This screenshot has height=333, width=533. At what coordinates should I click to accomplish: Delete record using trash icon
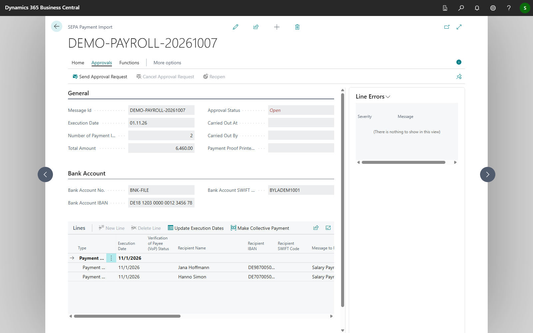297,27
